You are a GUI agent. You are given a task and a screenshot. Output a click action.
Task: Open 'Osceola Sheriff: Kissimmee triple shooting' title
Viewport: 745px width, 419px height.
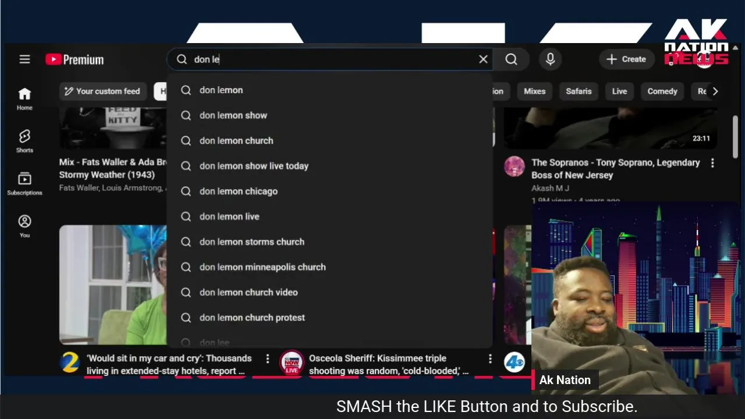click(x=389, y=365)
